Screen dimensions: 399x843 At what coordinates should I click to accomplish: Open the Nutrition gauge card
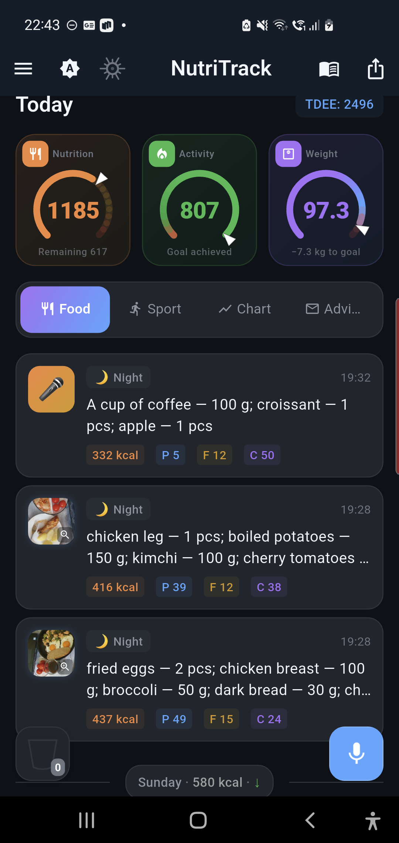click(x=73, y=200)
